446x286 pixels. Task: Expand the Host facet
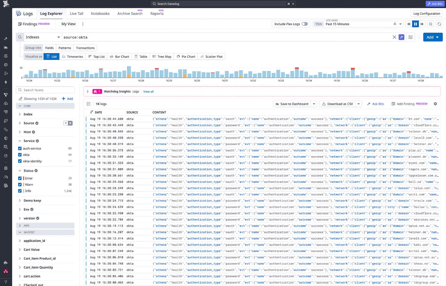coord(20,132)
